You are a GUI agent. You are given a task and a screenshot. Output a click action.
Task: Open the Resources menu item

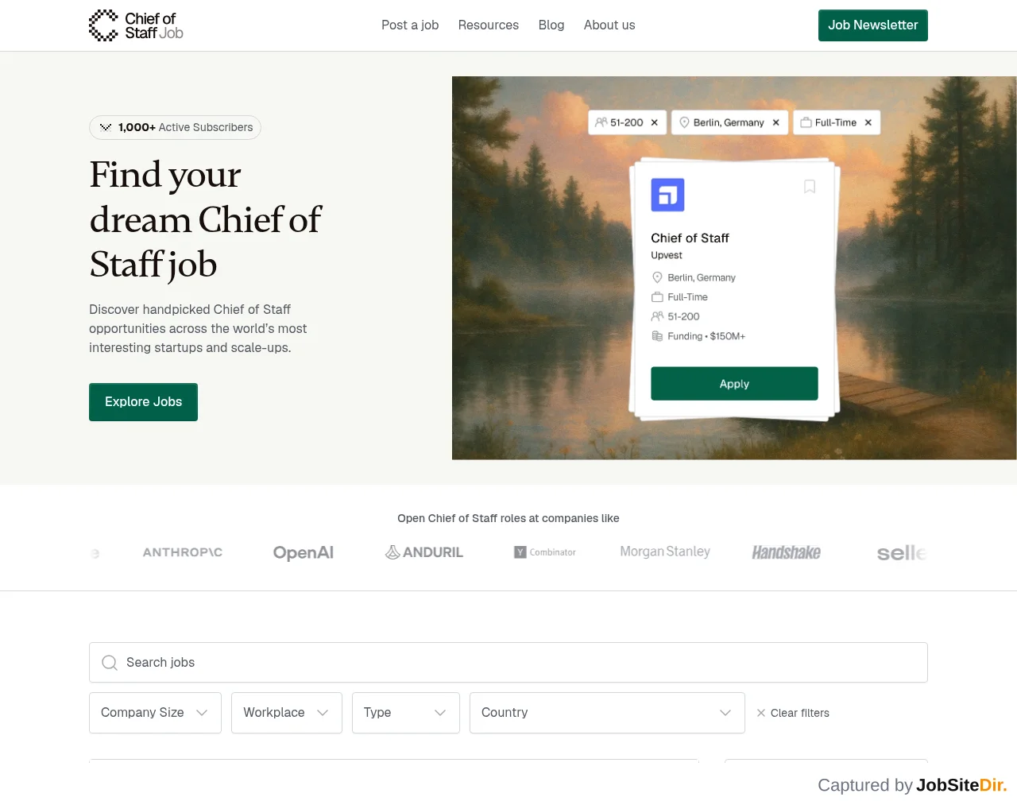489,25
